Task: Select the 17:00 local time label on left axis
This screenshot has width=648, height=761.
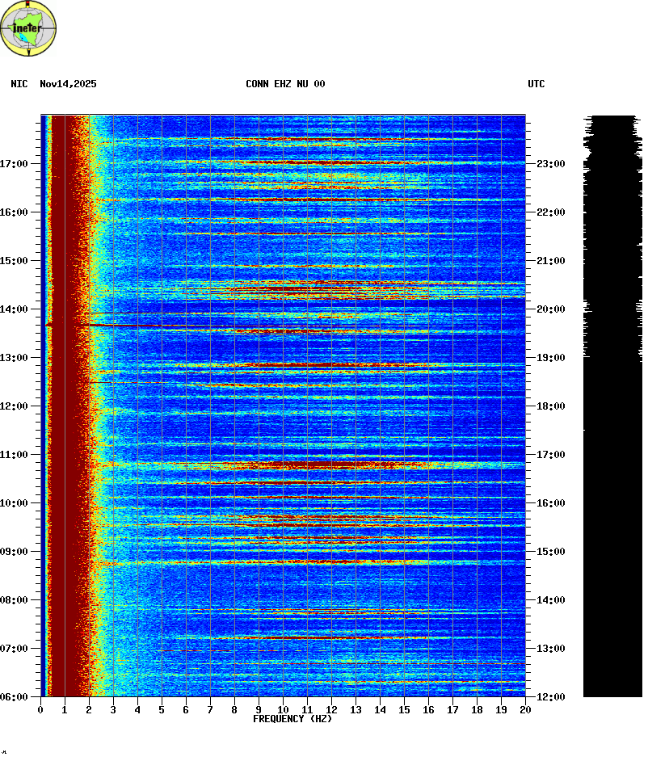Action: tap(15, 164)
